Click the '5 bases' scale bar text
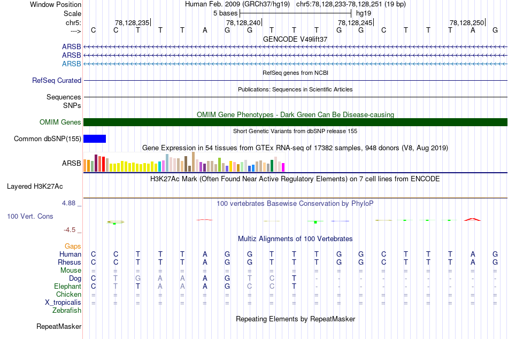Screen dimensions: 508x339 click(x=225, y=13)
